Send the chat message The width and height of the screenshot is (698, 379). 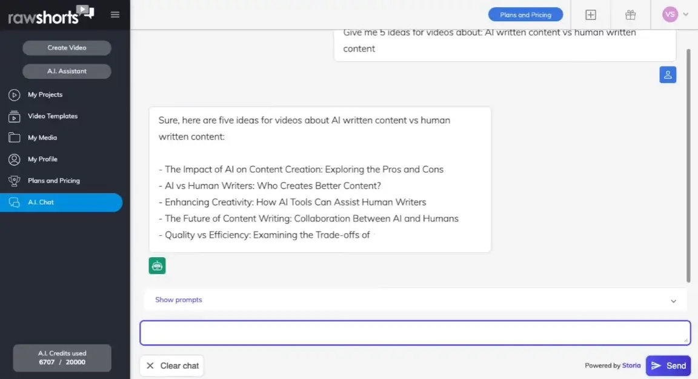tap(668, 366)
